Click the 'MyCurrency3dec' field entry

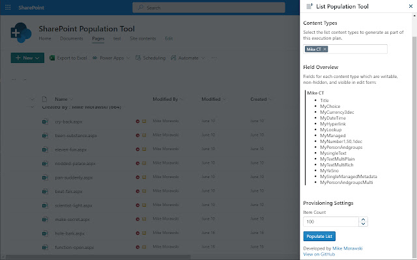[337, 112]
